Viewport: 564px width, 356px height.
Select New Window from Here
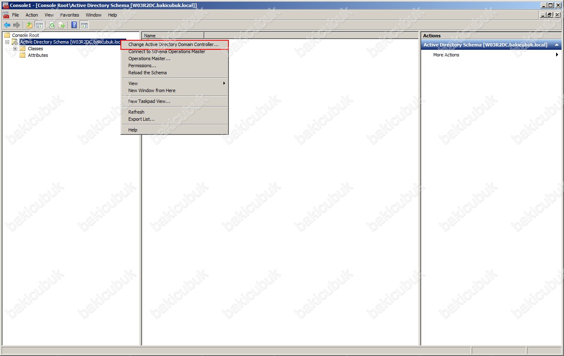point(174,90)
